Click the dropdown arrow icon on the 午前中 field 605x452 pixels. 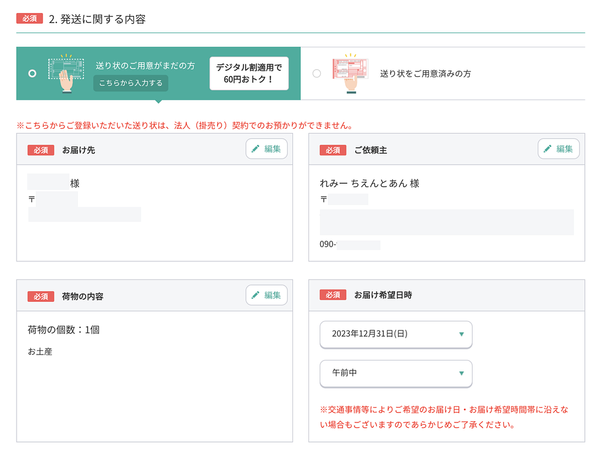tap(463, 373)
